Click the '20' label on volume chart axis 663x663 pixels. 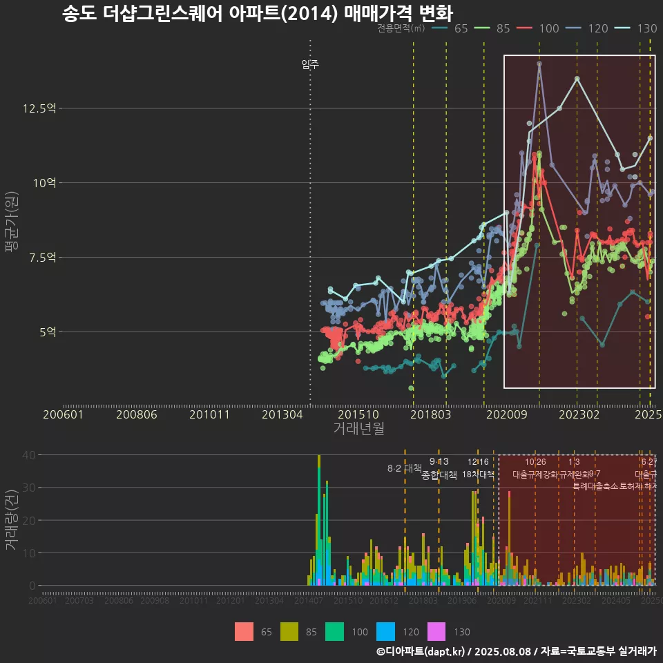(29, 521)
